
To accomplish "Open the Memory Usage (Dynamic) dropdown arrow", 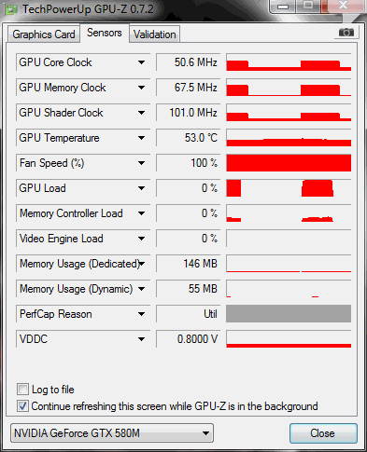I will [x=141, y=289].
